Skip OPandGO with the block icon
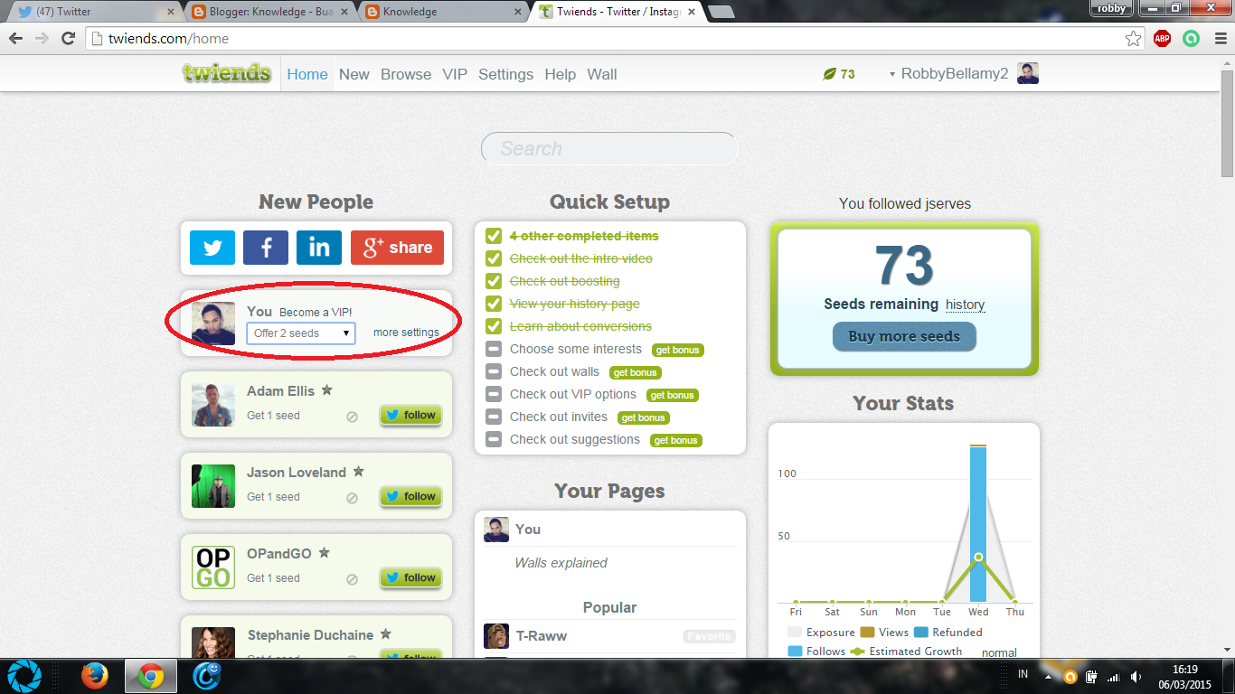 pos(353,579)
